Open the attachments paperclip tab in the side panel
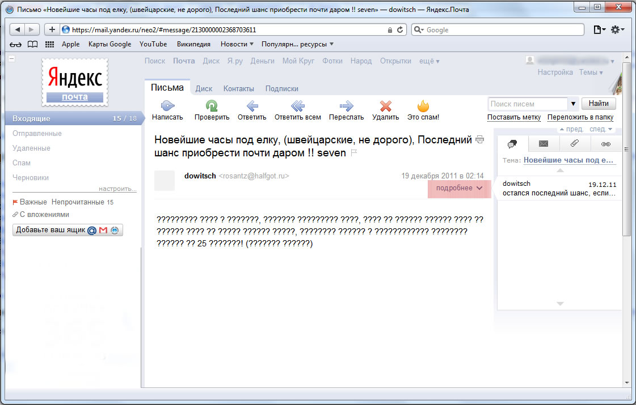 pos(575,144)
